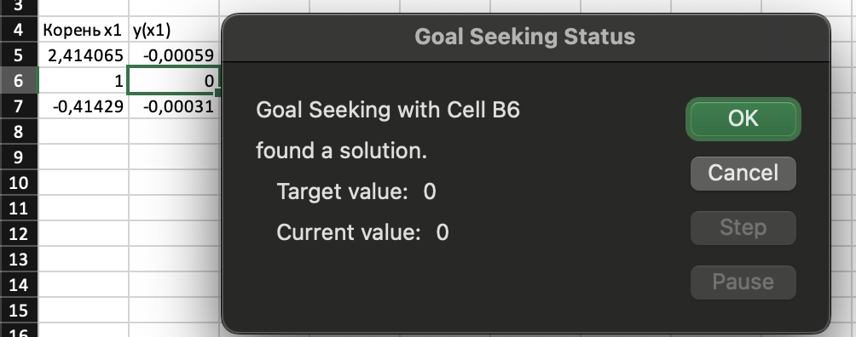The image size is (856, 337).
Task: Cancel the goal seek result
Action: pos(743,174)
